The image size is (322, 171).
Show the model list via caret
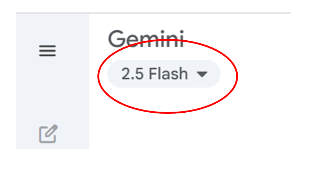pyautogui.click(x=202, y=74)
